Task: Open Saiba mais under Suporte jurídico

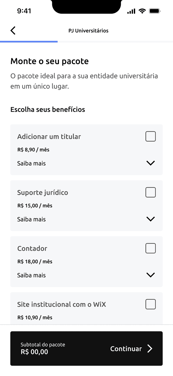Action: pyautogui.click(x=31, y=219)
